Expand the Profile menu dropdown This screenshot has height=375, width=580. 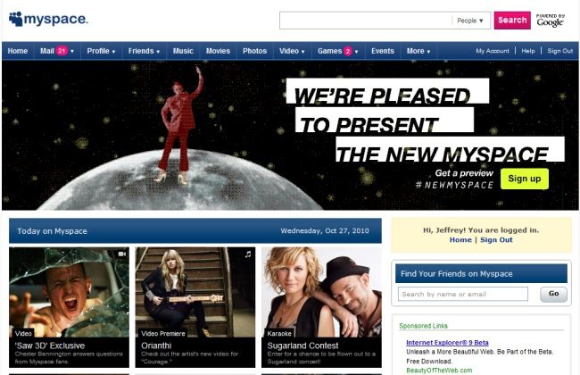101,51
